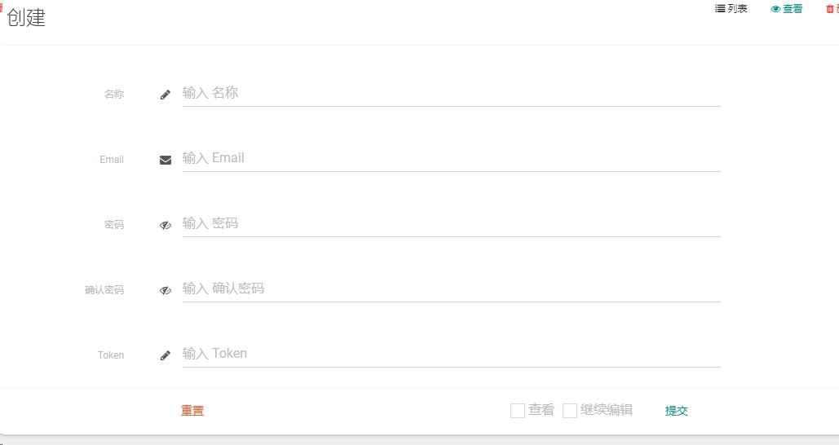
Task: Click the pencil icon beside Token field
Action: point(166,355)
